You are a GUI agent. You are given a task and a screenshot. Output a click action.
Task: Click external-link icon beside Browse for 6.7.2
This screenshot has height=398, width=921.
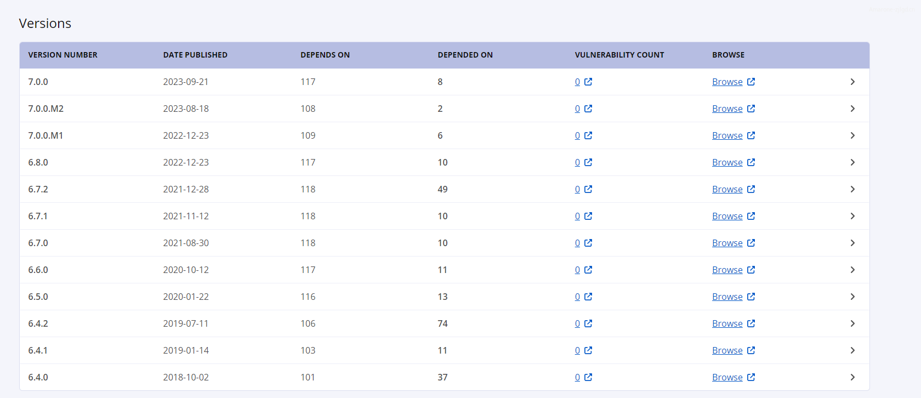[x=751, y=189]
